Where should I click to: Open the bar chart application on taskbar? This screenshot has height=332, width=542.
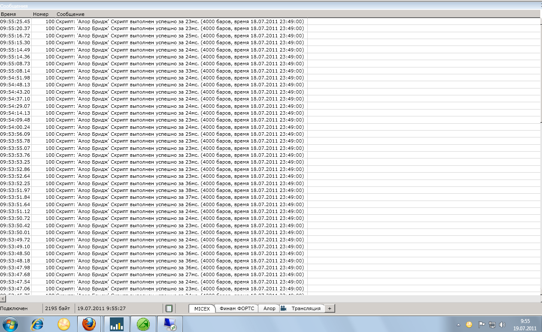coord(116,325)
